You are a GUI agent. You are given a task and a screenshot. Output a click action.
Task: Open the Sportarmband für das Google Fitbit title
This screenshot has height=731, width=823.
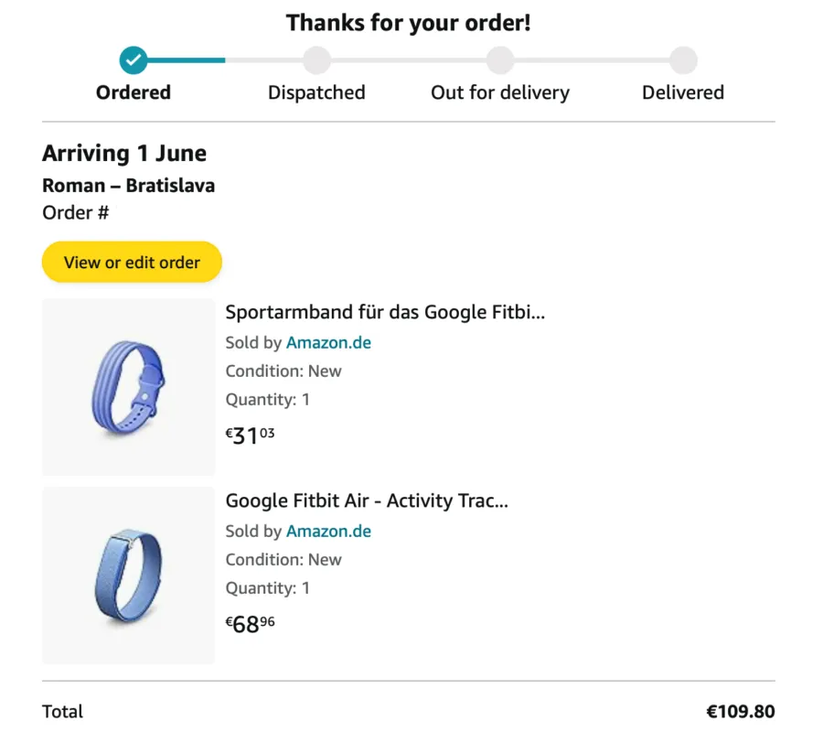tap(385, 312)
